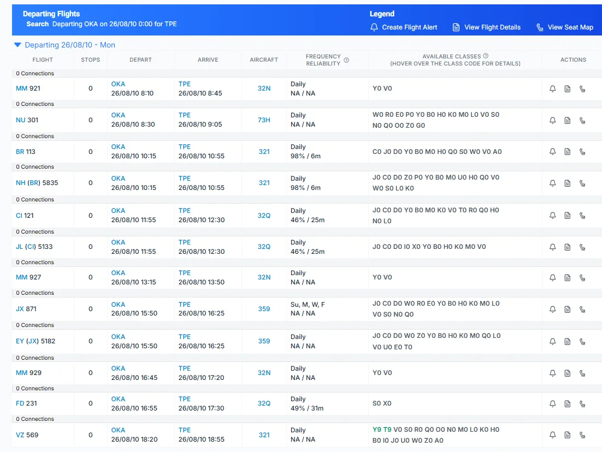This screenshot has width=602, height=452.
Task: Open aircraft 73H link for NU 301
Action: [x=264, y=120]
